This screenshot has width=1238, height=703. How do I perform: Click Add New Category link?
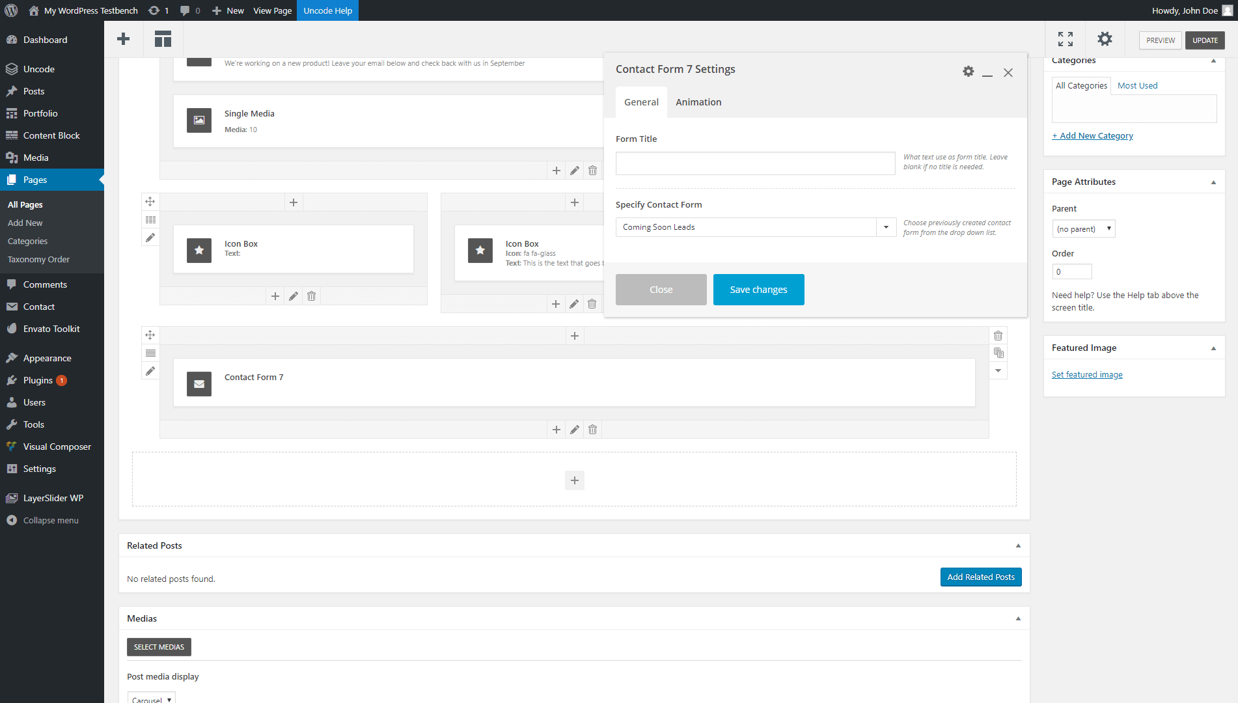click(1092, 136)
